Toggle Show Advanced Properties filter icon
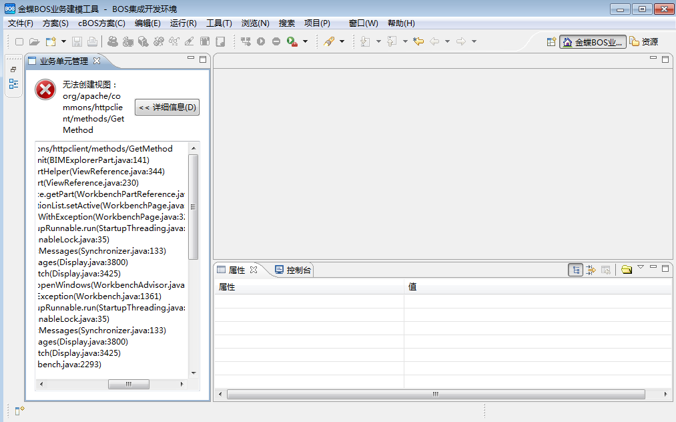676x422 pixels. (x=591, y=270)
